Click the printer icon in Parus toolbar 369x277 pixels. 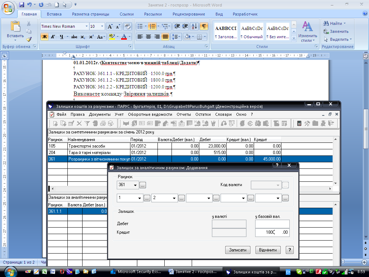[x=103, y=123]
